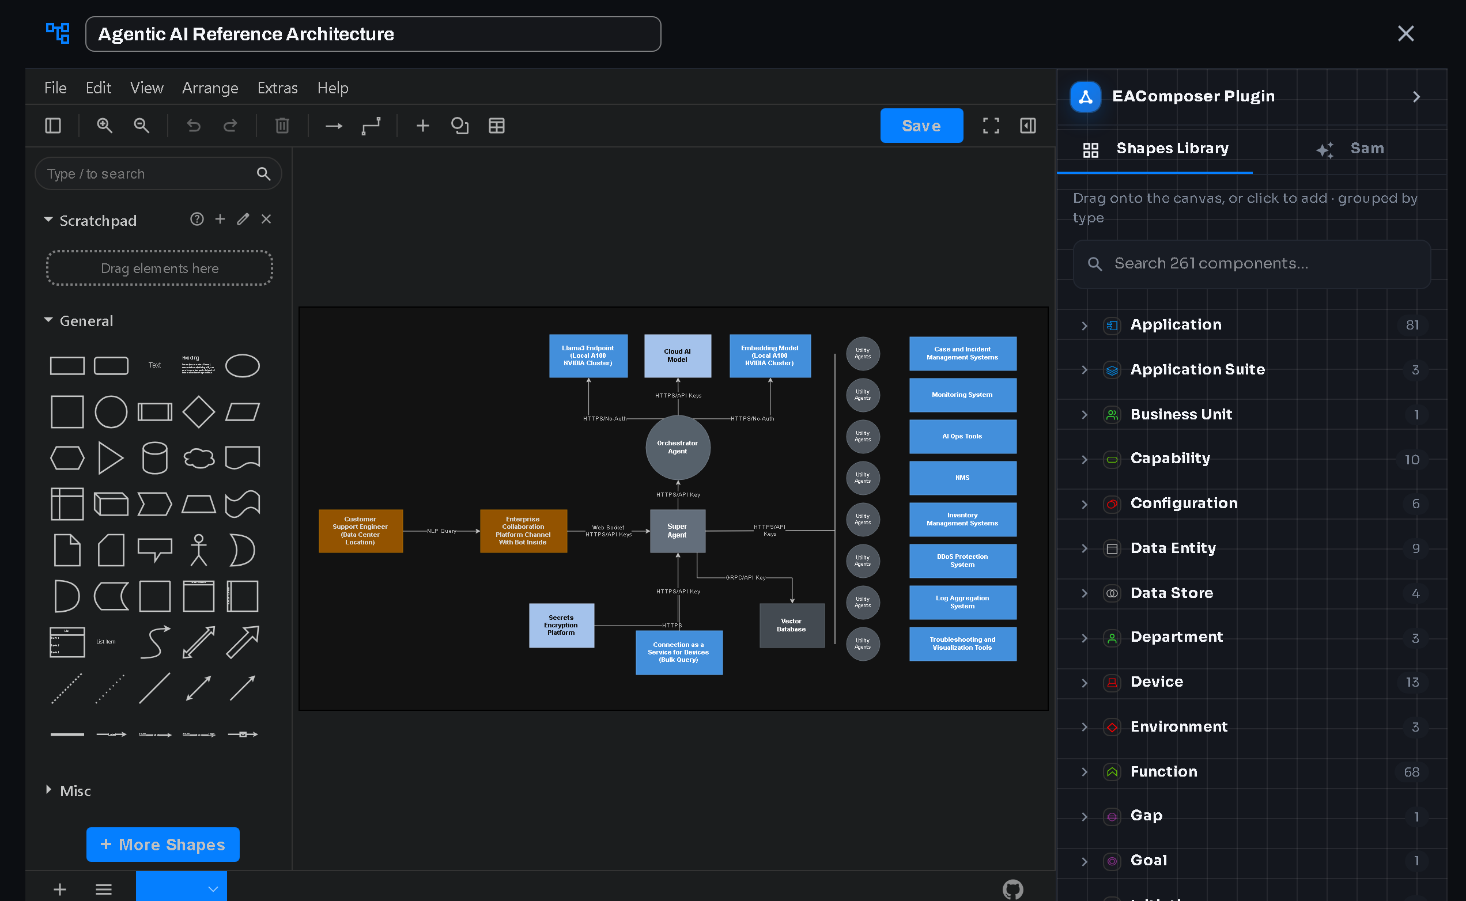Open the View menu
1466x901 pixels.
click(x=146, y=88)
